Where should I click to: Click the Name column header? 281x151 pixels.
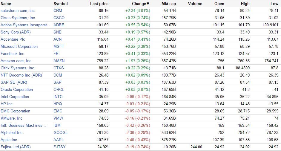[x=6, y=4]
